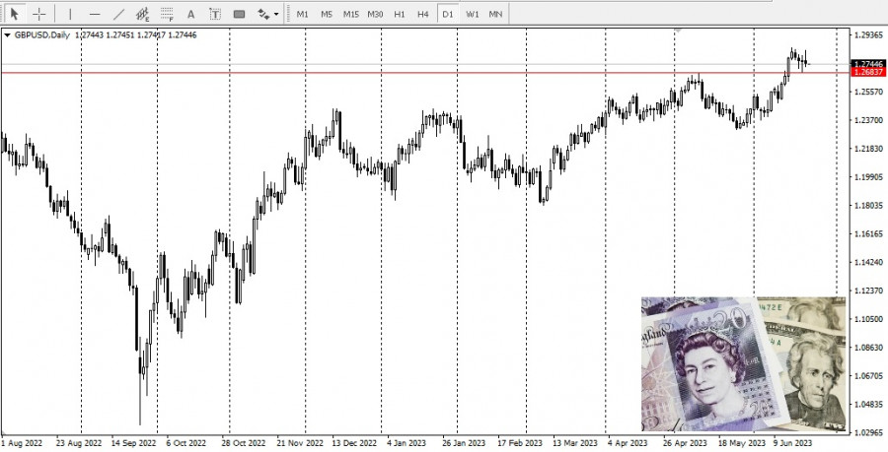The width and height of the screenshot is (888, 452).
Task: Switch to the M1 timeframe
Action: pos(302,14)
